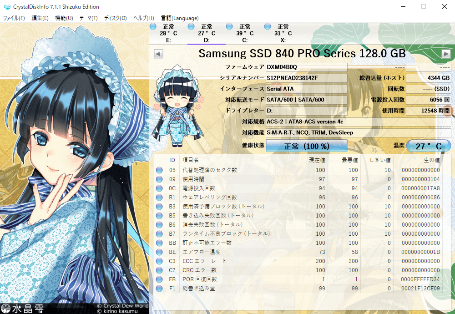The height and width of the screenshot is (314, 455).
Task: Click the chibi Shizuku character image
Action: [x=179, y=106]
